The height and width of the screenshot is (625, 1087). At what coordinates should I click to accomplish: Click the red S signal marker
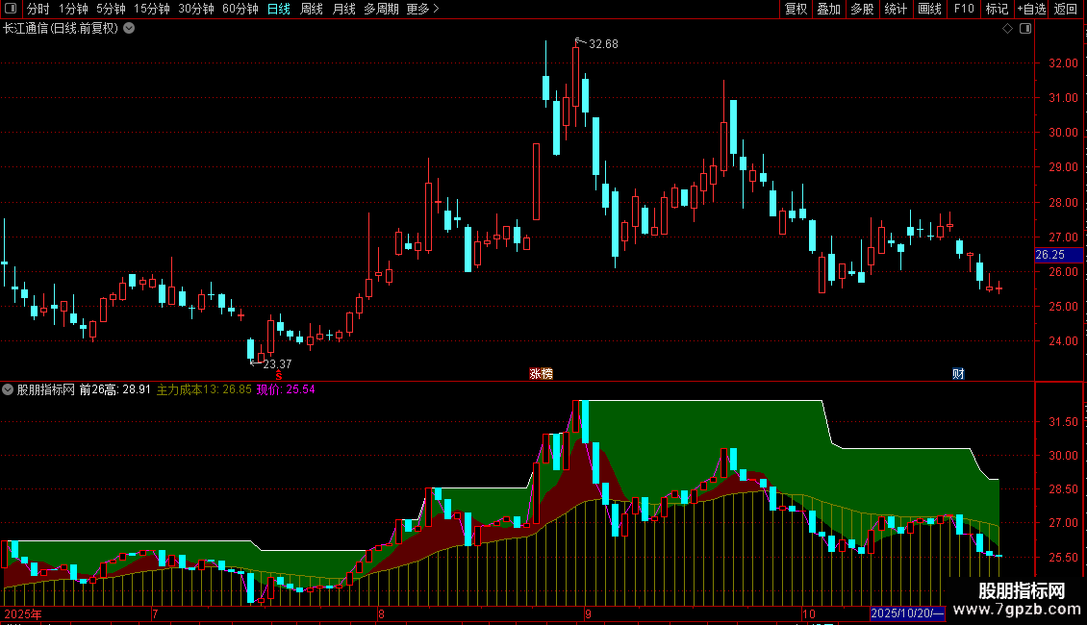click(x=279, y=375)
